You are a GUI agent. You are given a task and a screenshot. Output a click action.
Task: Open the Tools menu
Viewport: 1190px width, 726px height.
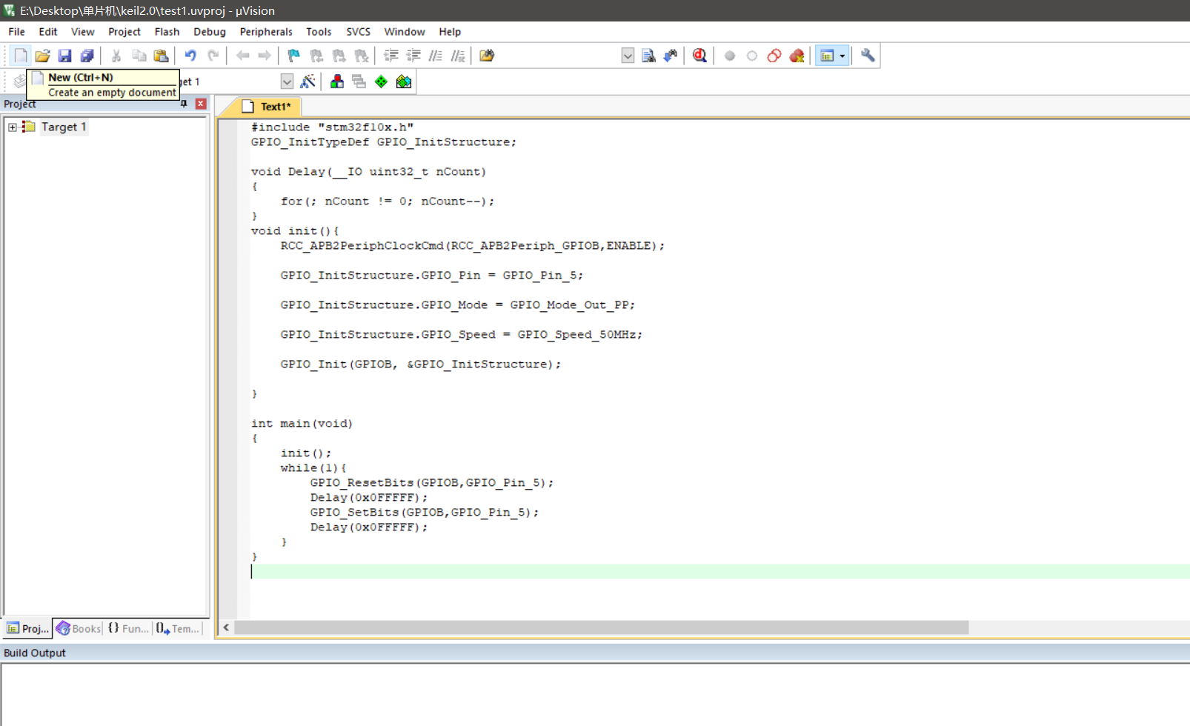tap(319, 32)
